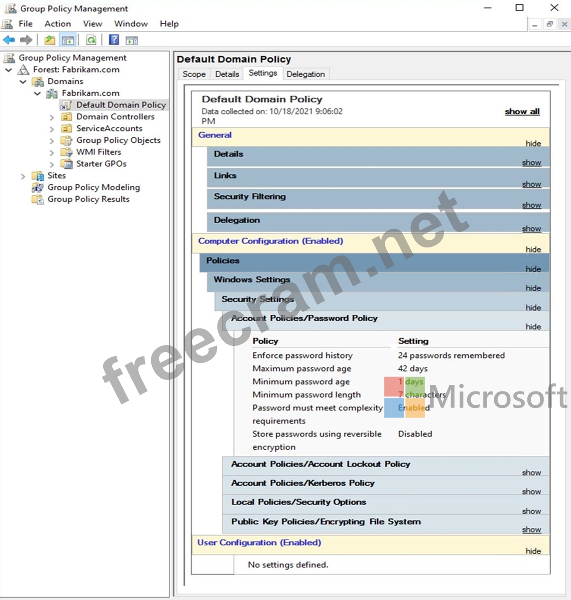
Task: Expand the ServiceAccounts node
Action: coord(52,129)
